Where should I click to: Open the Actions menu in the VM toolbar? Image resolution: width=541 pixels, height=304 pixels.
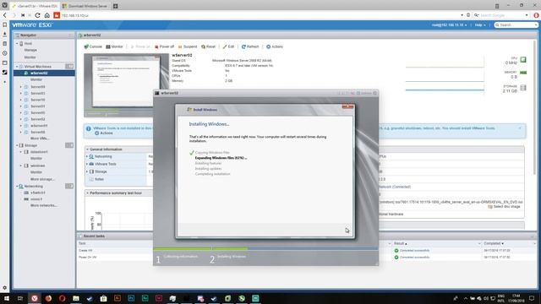(275, 46)
